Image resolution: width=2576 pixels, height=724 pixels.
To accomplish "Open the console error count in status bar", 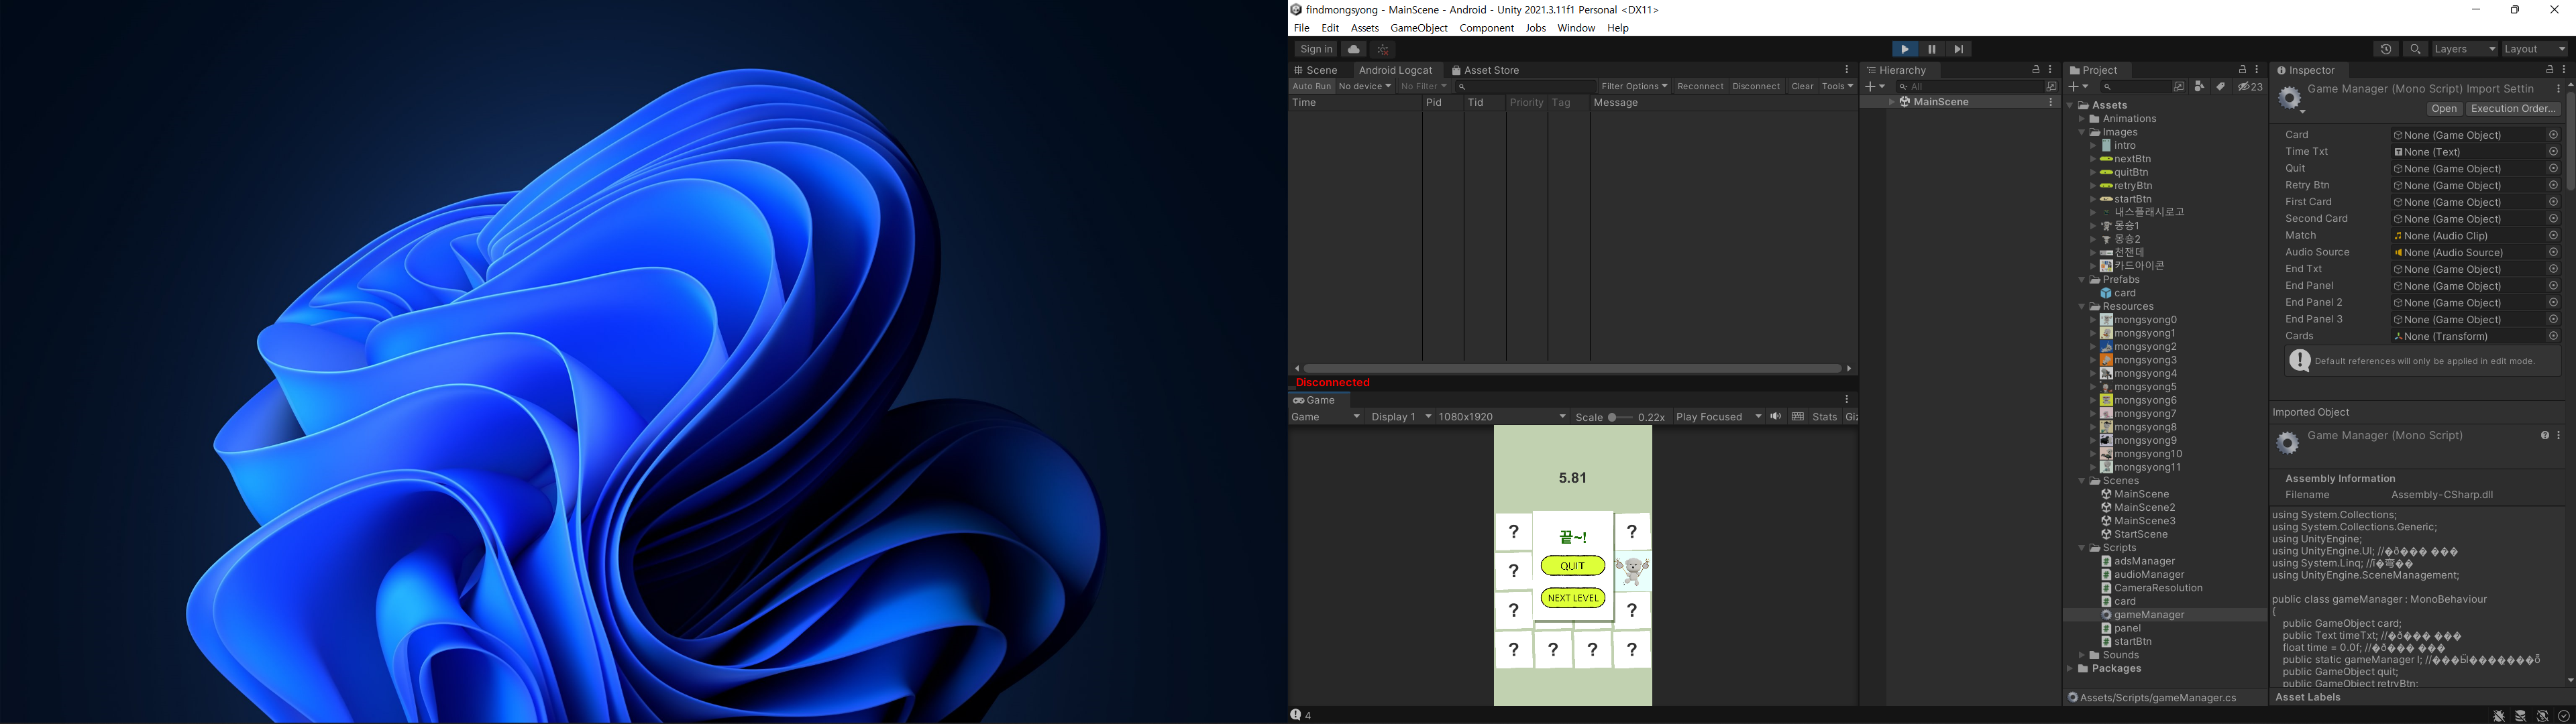I will [x=1301, y=715].
